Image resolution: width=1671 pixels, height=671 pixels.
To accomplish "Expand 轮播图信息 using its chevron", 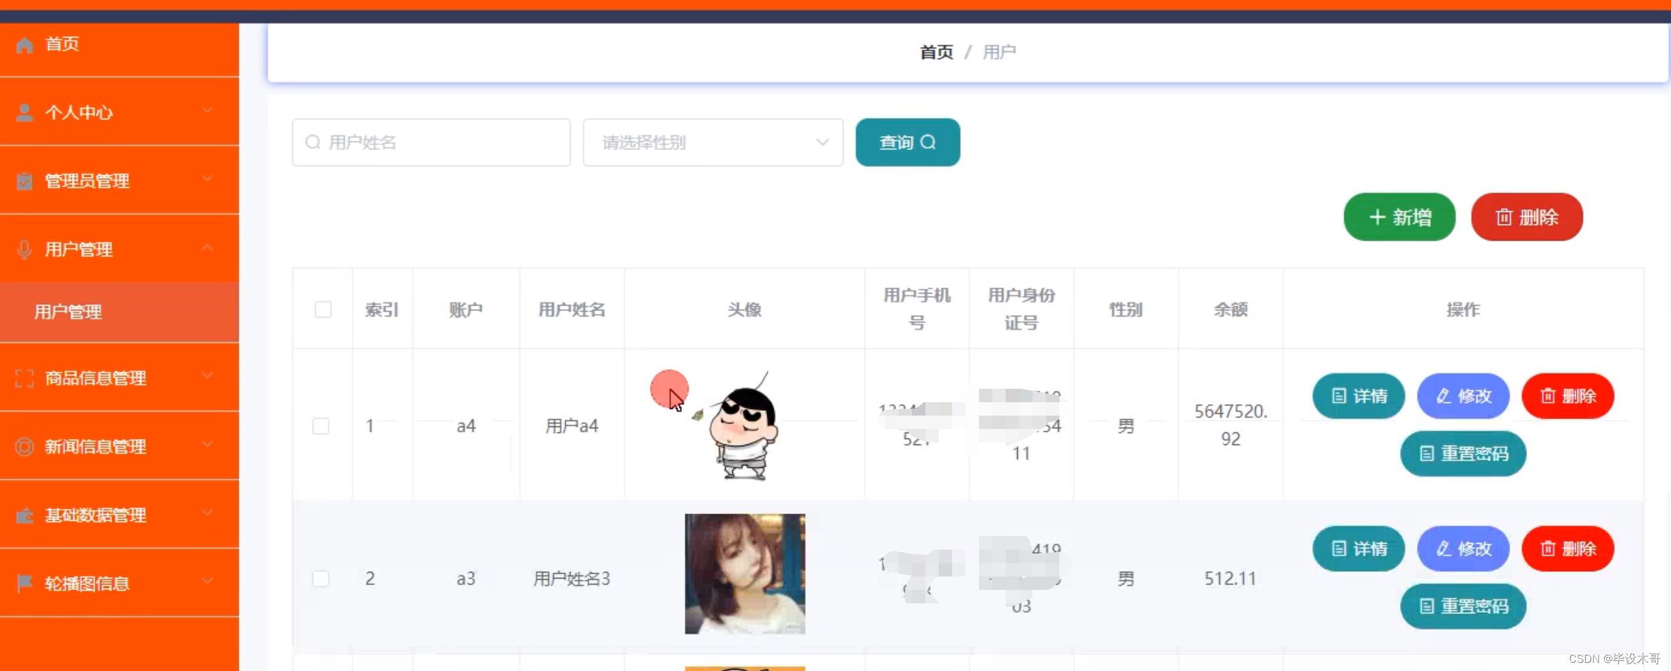I will (208, 582).
